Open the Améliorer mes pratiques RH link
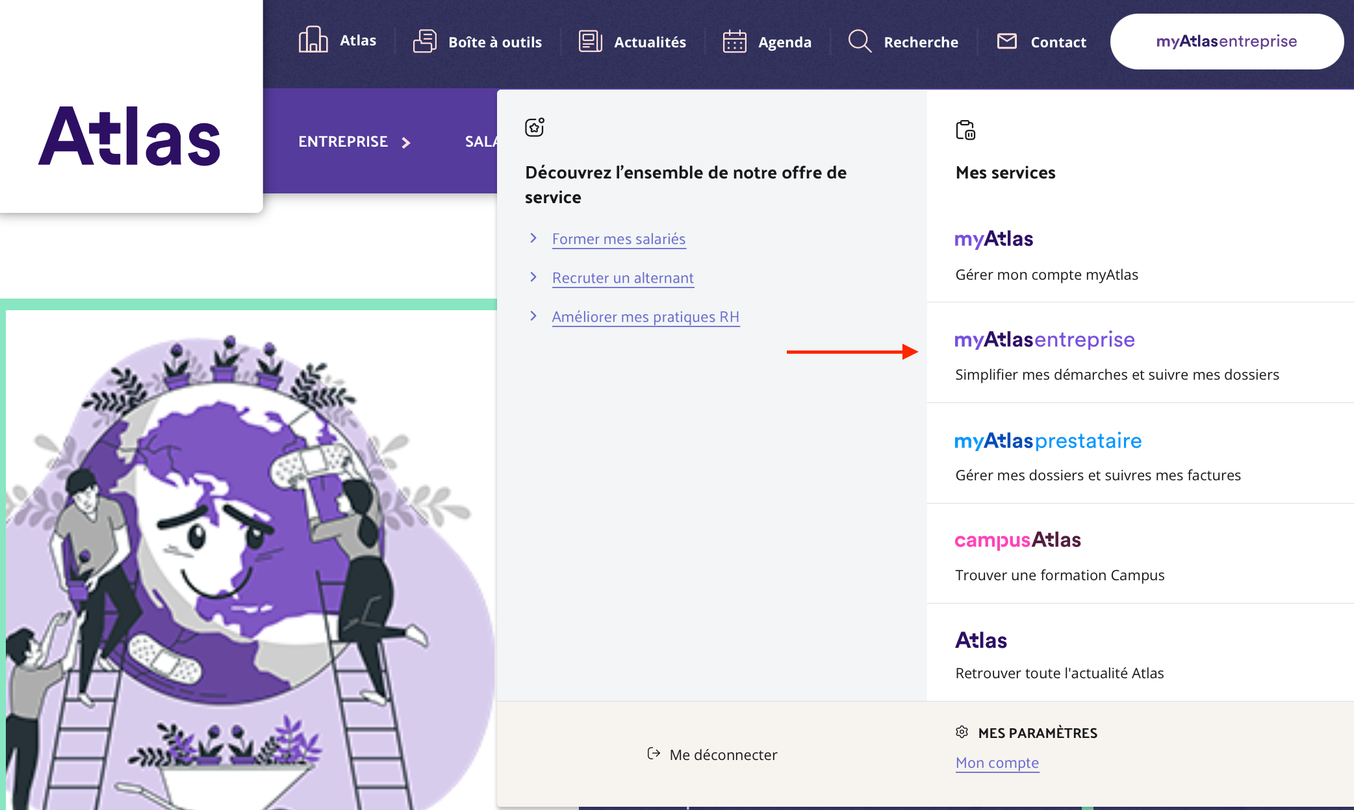 [x=646, y=317]
